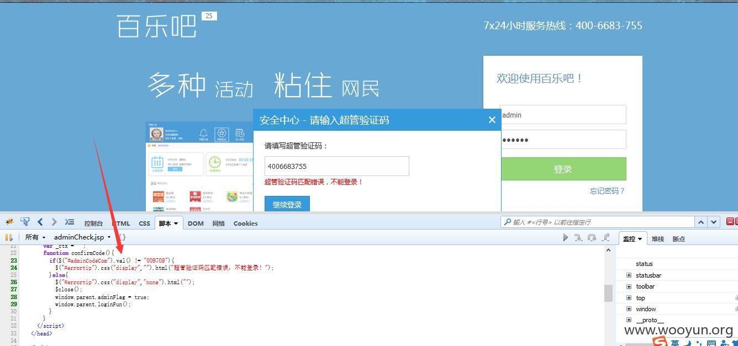This screenshot has width=738, height=346.
Task: Focus the line number search box
Action: click(x=597, y=222)
